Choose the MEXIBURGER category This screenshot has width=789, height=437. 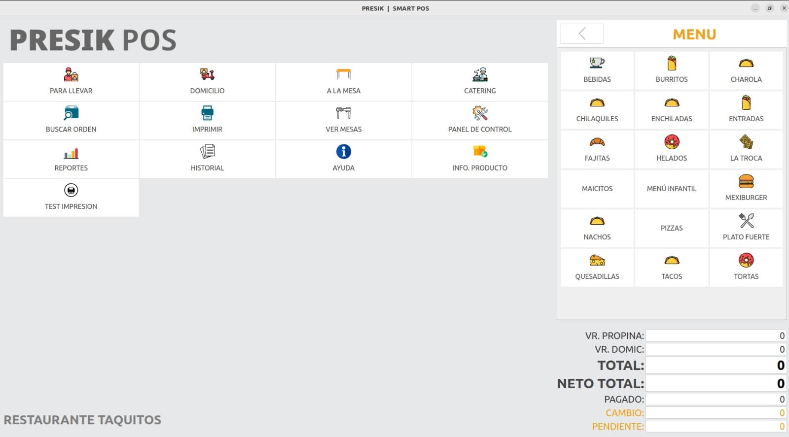(x=746, y=189)
